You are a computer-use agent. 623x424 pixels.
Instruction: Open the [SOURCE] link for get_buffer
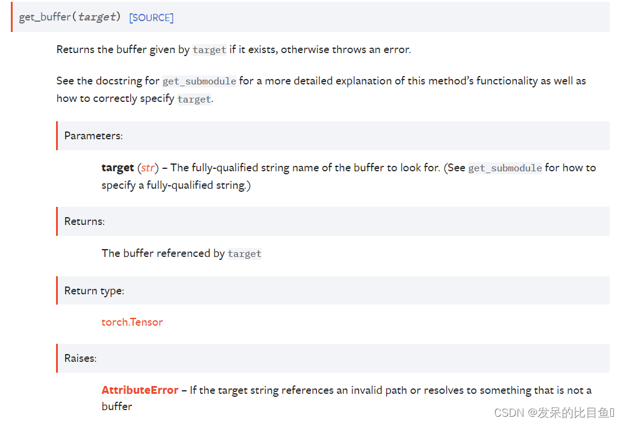[x=151, y=17]
